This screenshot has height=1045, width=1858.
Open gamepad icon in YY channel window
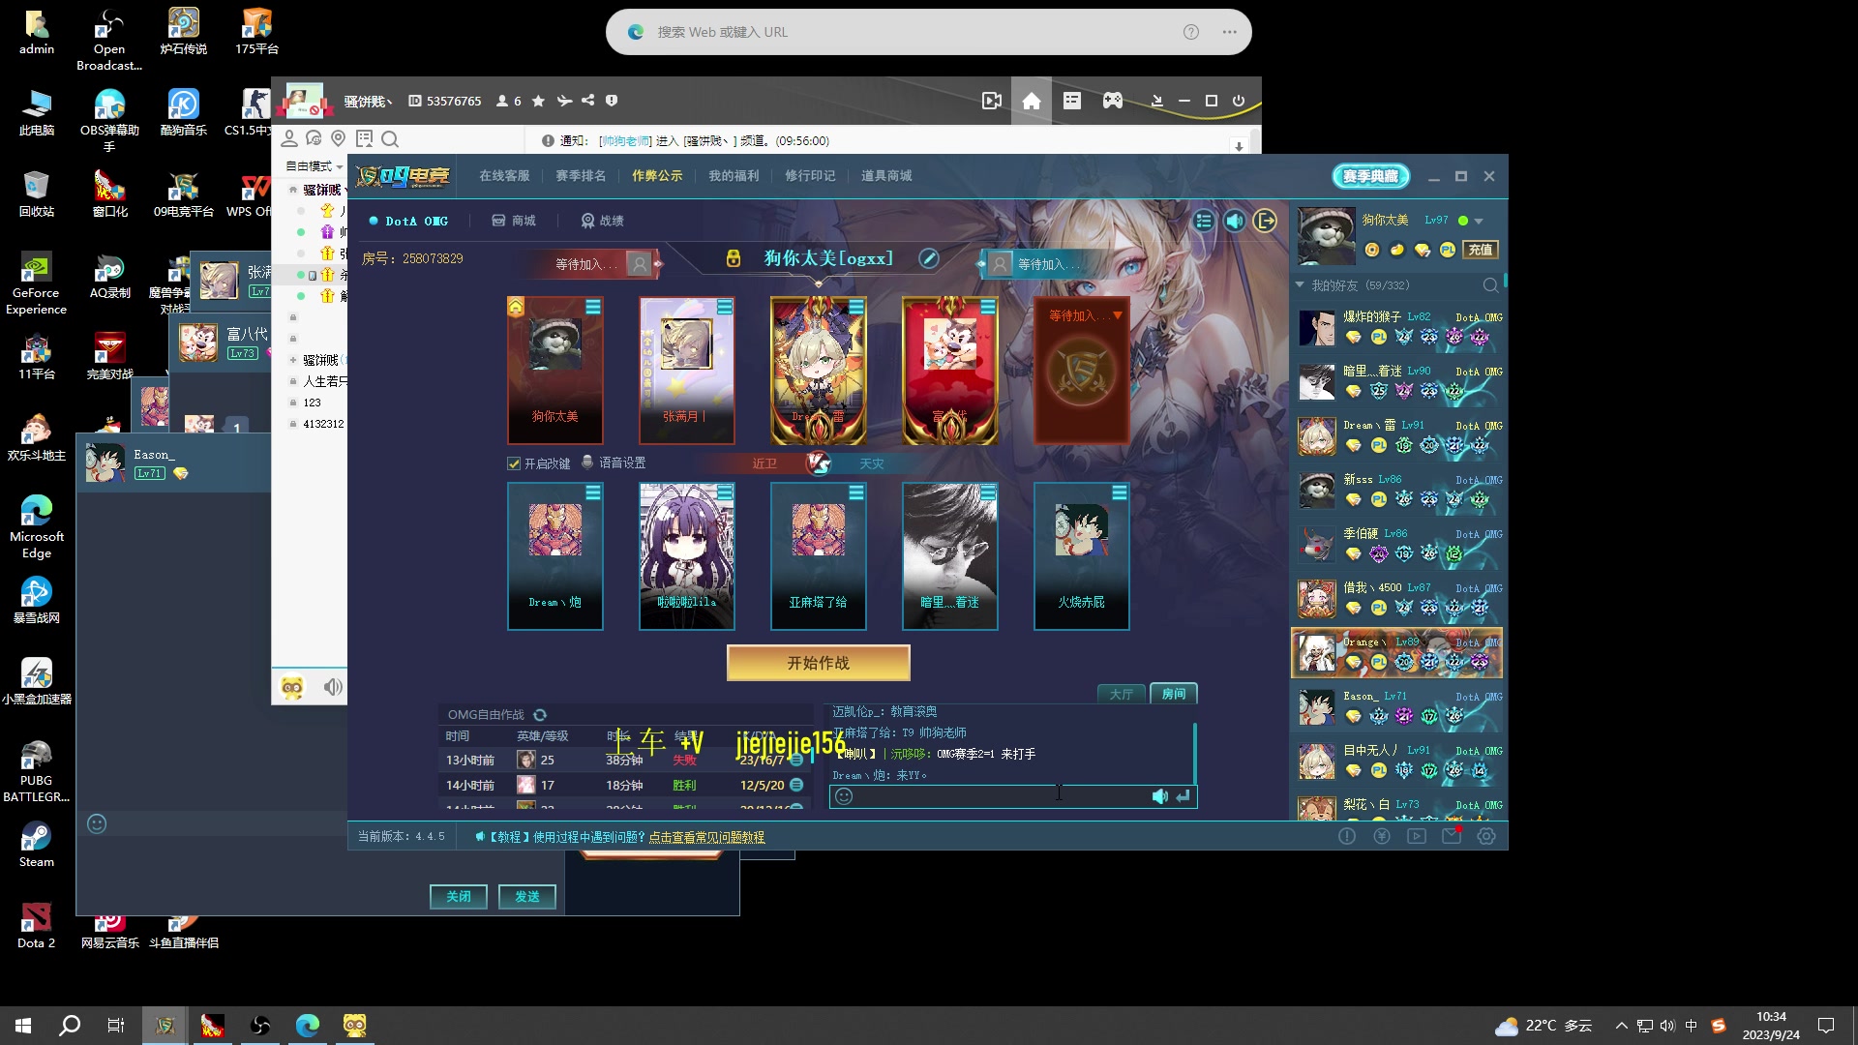[x=1113, y=101]
